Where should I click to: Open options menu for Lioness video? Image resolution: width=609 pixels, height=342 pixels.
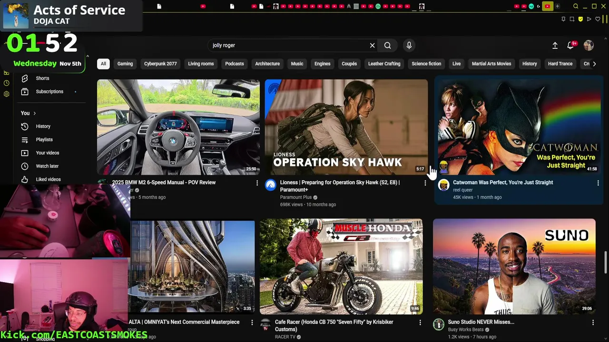tap(425, 183)
